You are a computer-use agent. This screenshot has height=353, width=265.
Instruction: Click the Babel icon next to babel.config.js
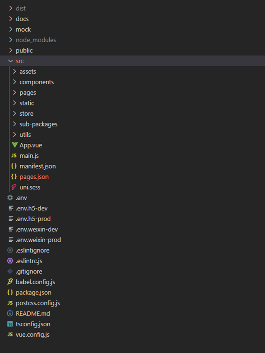pyautogui.click(x=10, y=282)
